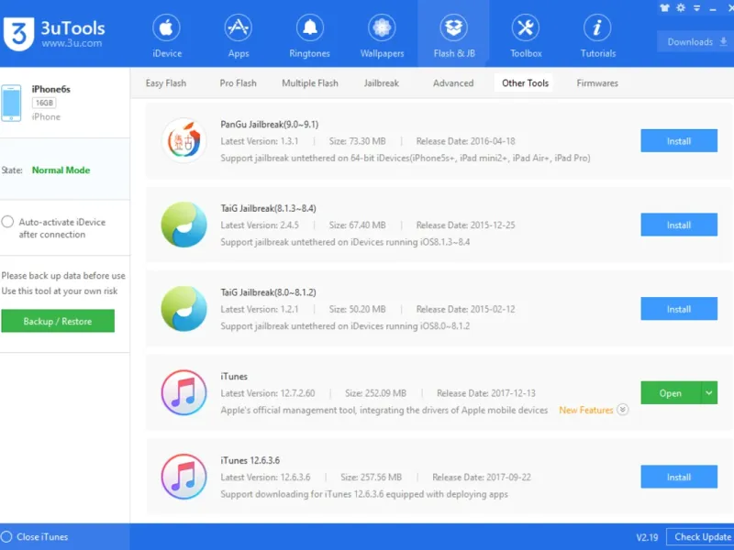The image size is (734, 550).
Task: Click the PanGu Jailbreak(9.0~9.1) title
Action: (270, 125)
